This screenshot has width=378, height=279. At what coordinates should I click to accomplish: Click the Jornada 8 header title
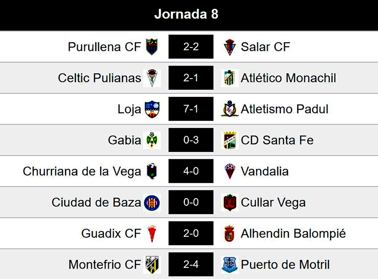(x=186, y=14)
